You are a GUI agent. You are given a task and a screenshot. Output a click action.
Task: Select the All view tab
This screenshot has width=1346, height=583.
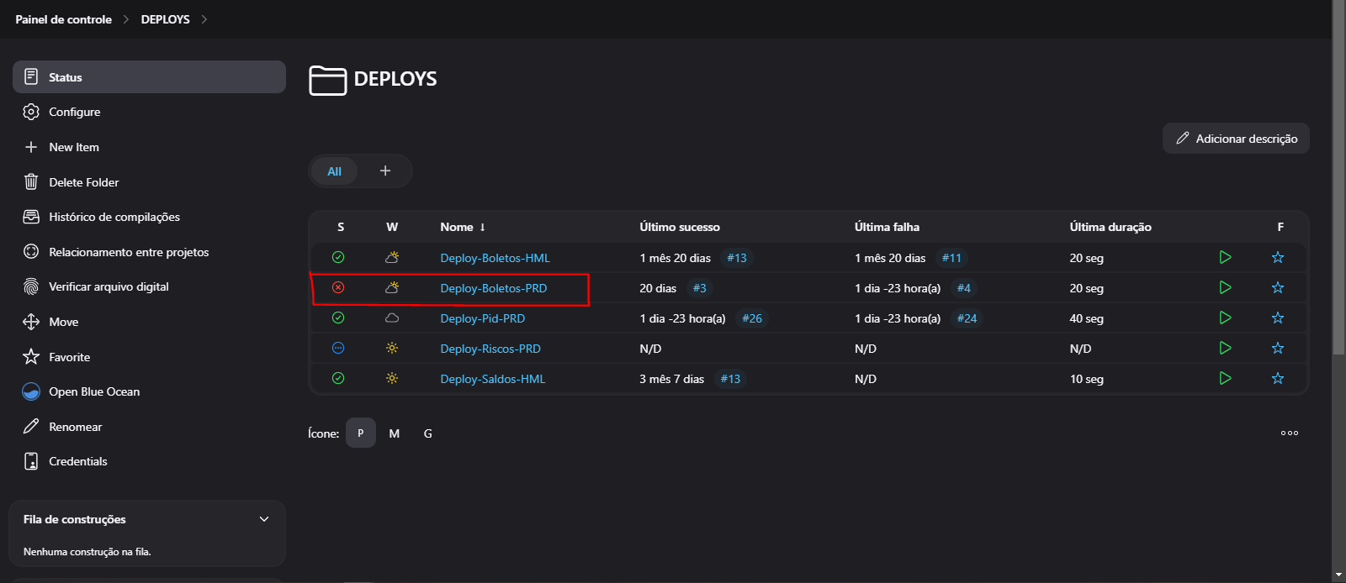(x=334, y=171)
